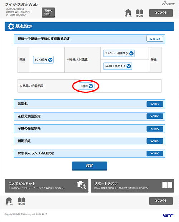Collapse the 接続形式設定 section with 閉じる
This screenshot has width=179, height=222.
point(155,39)
